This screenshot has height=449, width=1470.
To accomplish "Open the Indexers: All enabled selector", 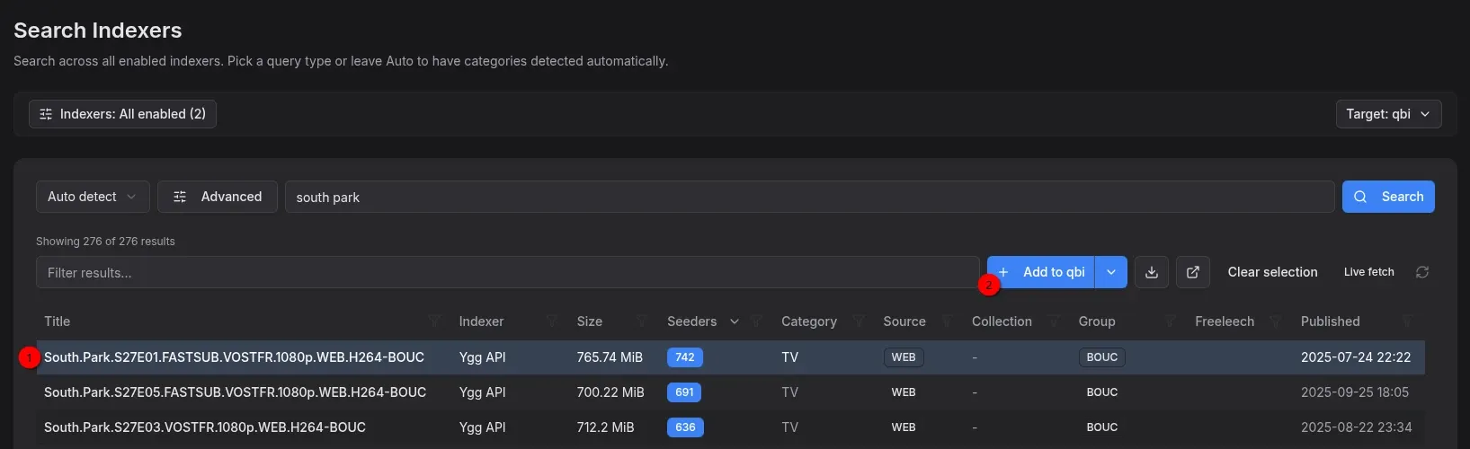I will pyautogui.click(x=122, y=114).
